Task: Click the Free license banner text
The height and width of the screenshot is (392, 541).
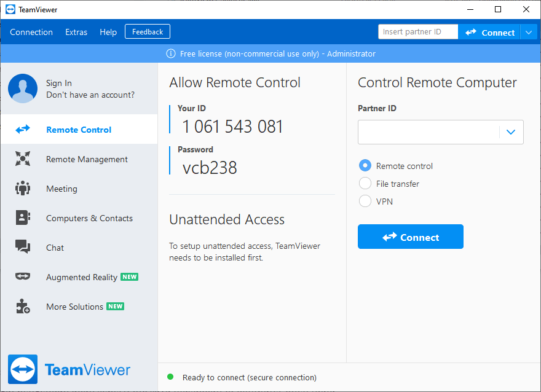Action: 278,54
